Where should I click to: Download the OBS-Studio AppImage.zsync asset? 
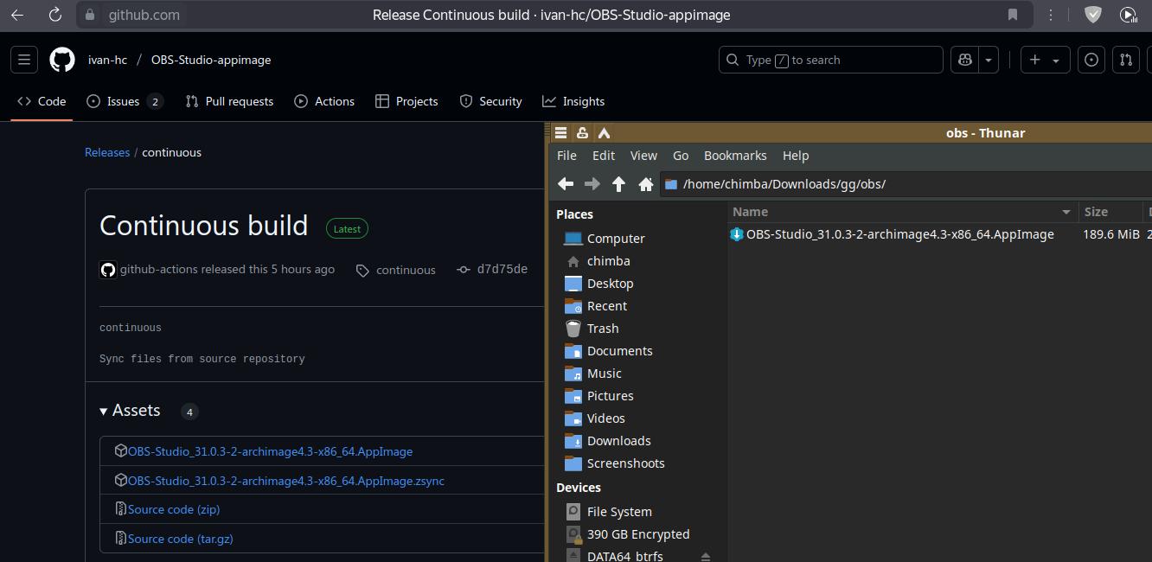point(285,481)
